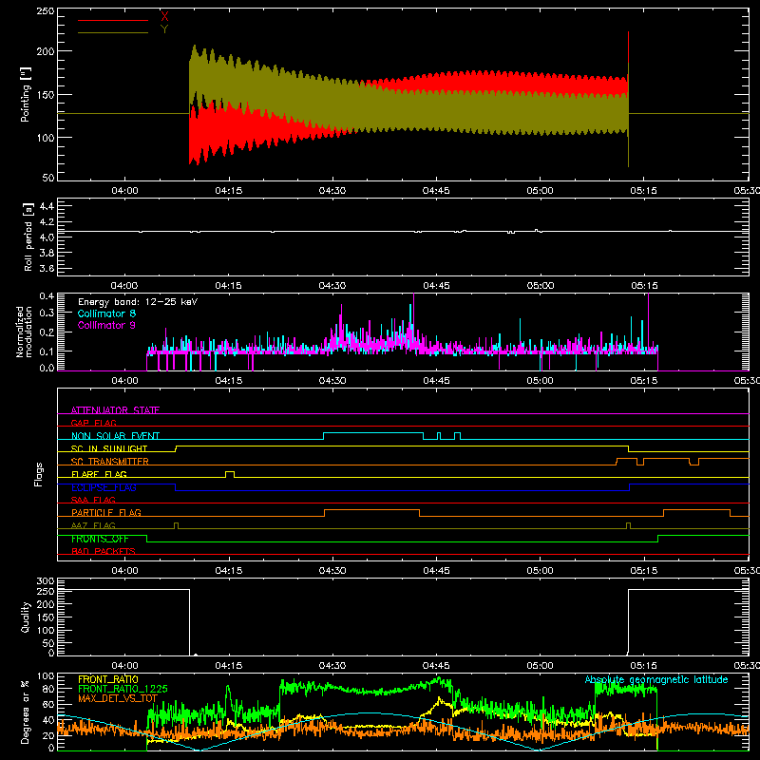The image size is (760, 760).
Task: Click the BAD_PACKETS flag label
Action: [104, 551]
